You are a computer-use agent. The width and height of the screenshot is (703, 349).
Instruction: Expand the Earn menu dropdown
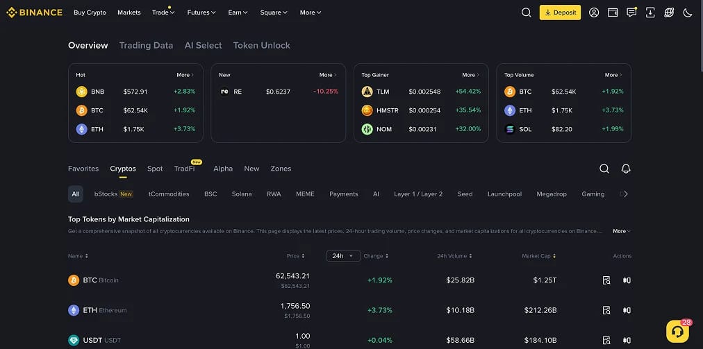(238, 12)
